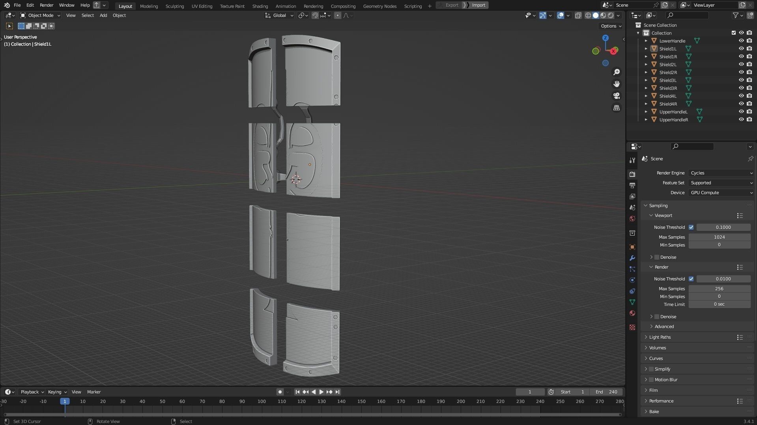Select rendered viewport shading
757x425 pixels.
611,15
